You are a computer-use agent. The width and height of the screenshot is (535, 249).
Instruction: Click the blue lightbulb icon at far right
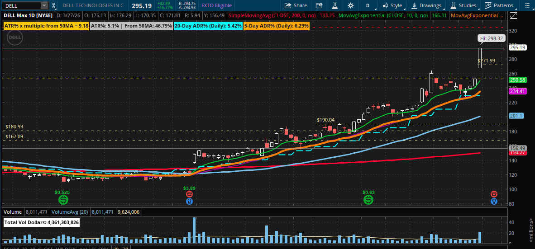(494, 201)
